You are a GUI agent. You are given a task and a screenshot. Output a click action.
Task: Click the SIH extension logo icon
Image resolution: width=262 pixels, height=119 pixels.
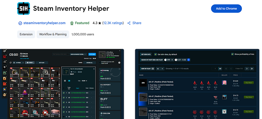click(x=24, y=8)
